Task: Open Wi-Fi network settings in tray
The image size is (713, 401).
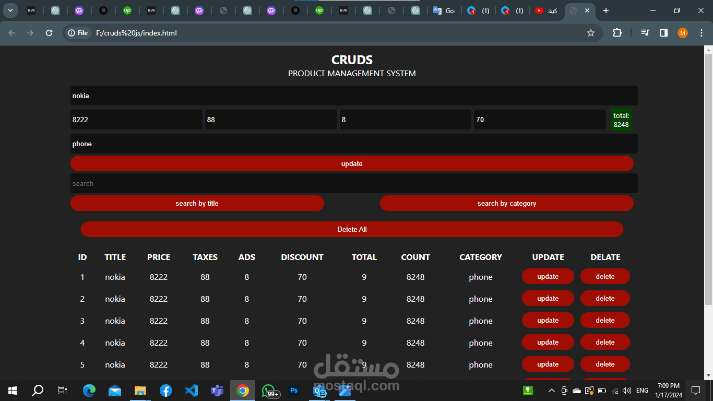Action: (x=615, y=391)
